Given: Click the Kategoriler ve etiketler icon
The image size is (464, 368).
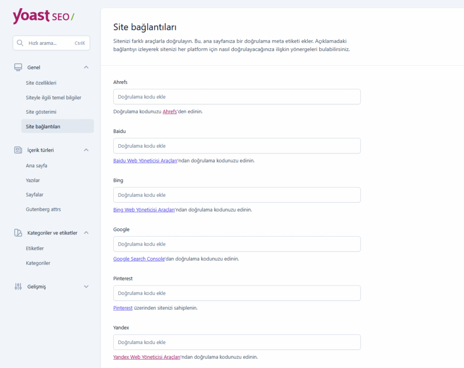Looking at the screenshot, I should [x=18, y=232].
